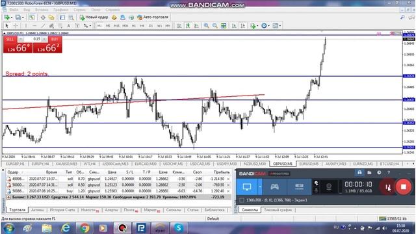Open the New Order (Новый ордер) dialog
This screenshot has height=234, width=416.
[94, 18]
